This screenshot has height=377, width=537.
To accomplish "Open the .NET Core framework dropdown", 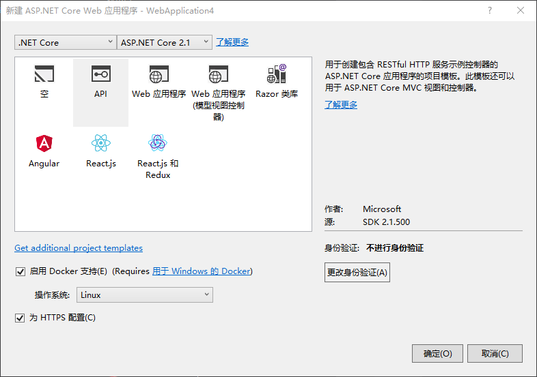I will coord(66,42).
